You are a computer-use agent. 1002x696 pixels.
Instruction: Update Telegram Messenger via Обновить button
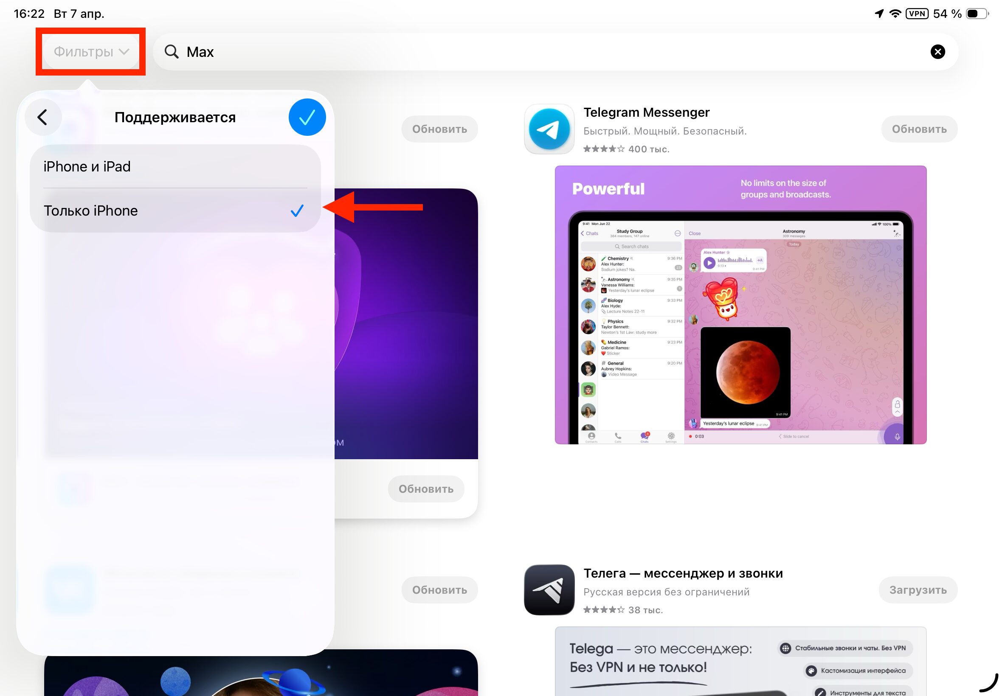pos(919,129)
